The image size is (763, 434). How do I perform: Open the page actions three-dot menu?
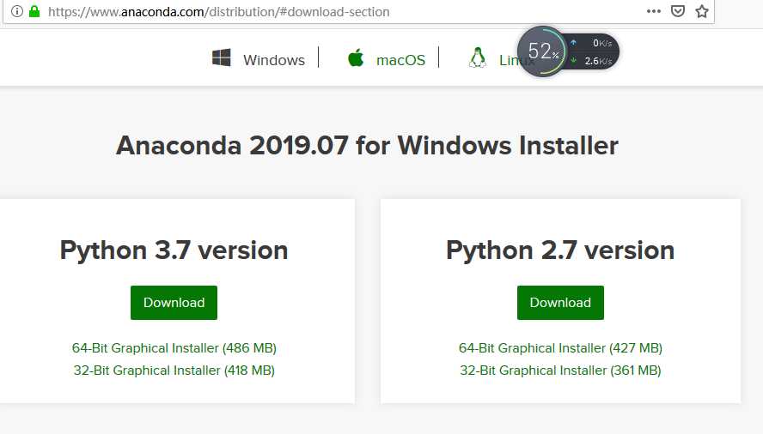(x=654, y=12)
